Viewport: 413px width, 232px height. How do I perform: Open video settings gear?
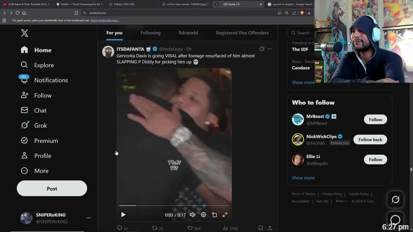click(204, 215)
